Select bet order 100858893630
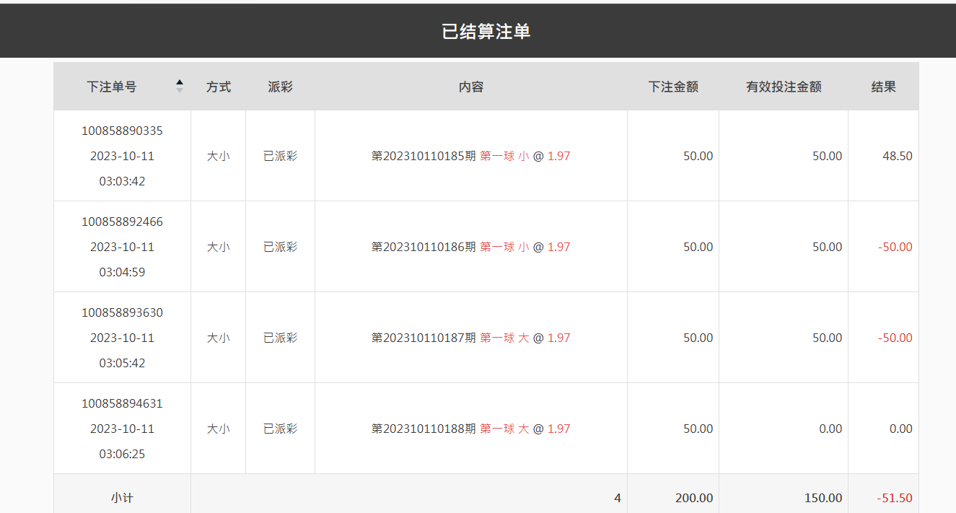This screenshot has height=513, width=956. [x=122, y=312]
